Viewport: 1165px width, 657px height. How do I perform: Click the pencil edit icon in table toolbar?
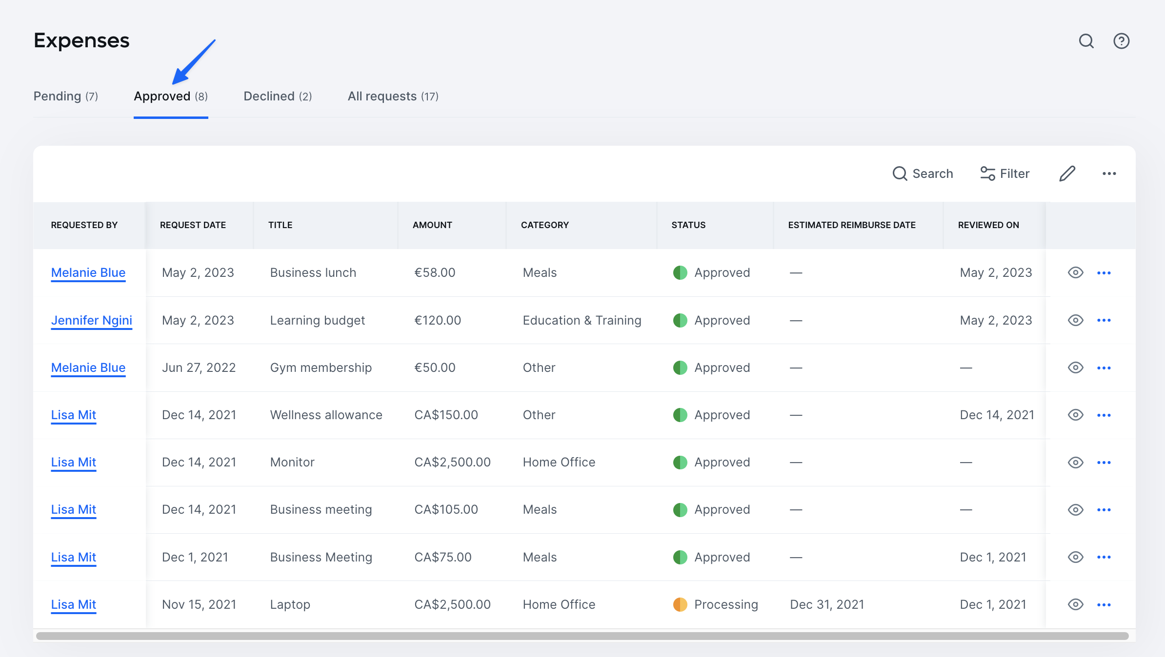coord(1067,174)
